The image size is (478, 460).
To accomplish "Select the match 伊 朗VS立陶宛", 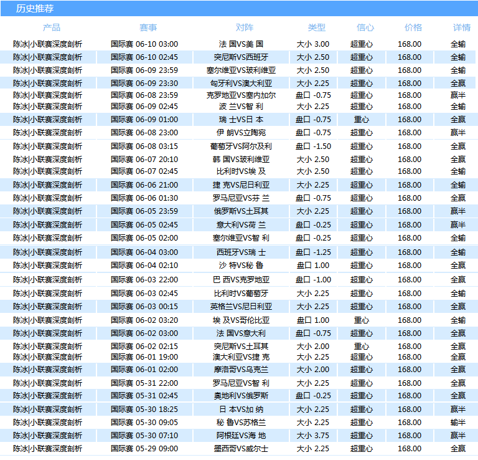I will 241,133.
